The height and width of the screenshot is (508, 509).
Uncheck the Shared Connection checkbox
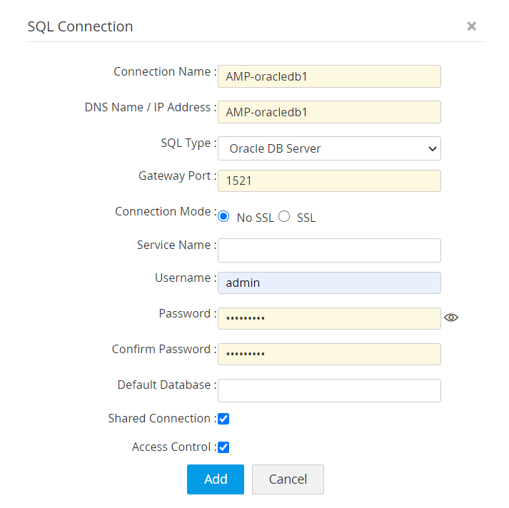pos(223,419)
